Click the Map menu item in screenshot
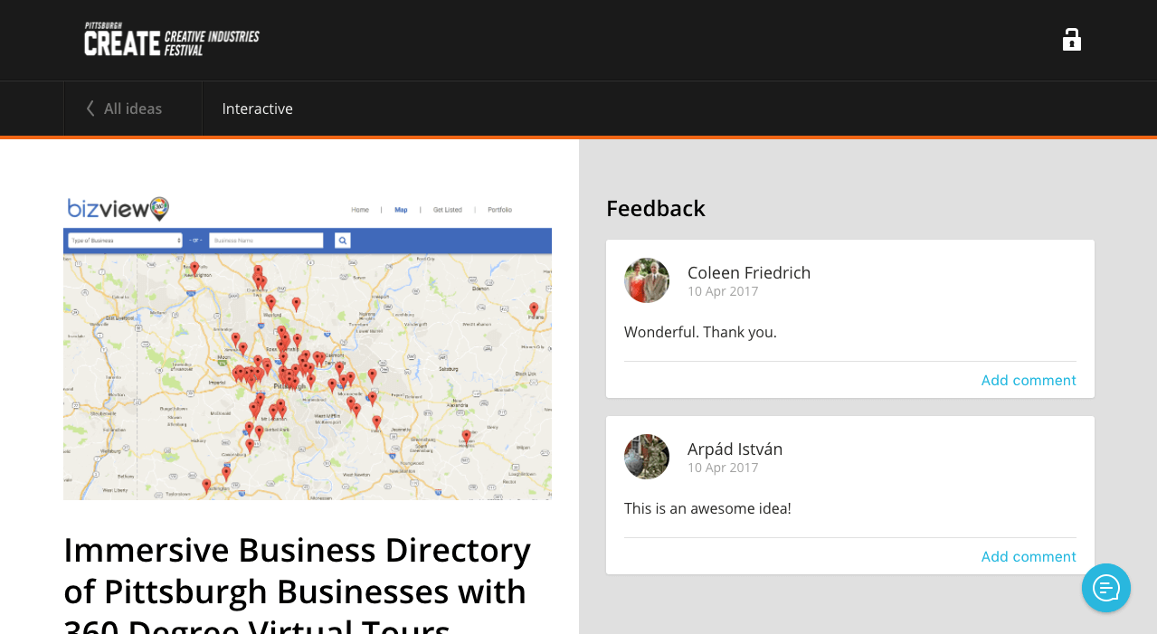 coord(401,210)
